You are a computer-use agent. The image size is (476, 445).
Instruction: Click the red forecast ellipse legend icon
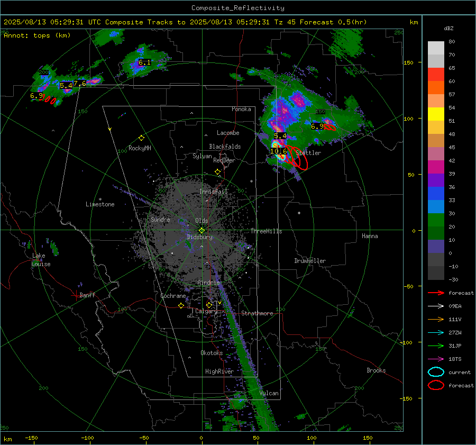[436, 385]
